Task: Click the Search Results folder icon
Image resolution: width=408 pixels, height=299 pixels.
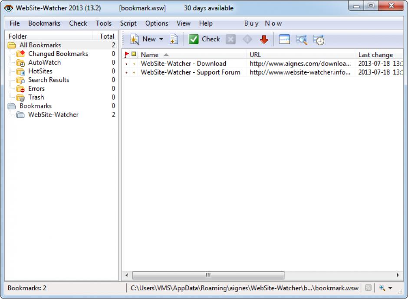Action: 20,80
